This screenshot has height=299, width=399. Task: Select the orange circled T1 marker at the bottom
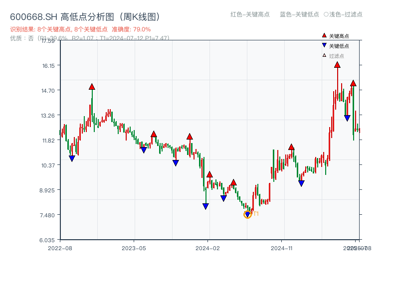[x=247, y=214]
